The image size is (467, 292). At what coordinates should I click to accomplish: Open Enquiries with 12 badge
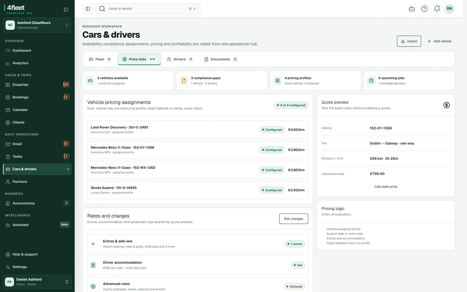[37, 85]
